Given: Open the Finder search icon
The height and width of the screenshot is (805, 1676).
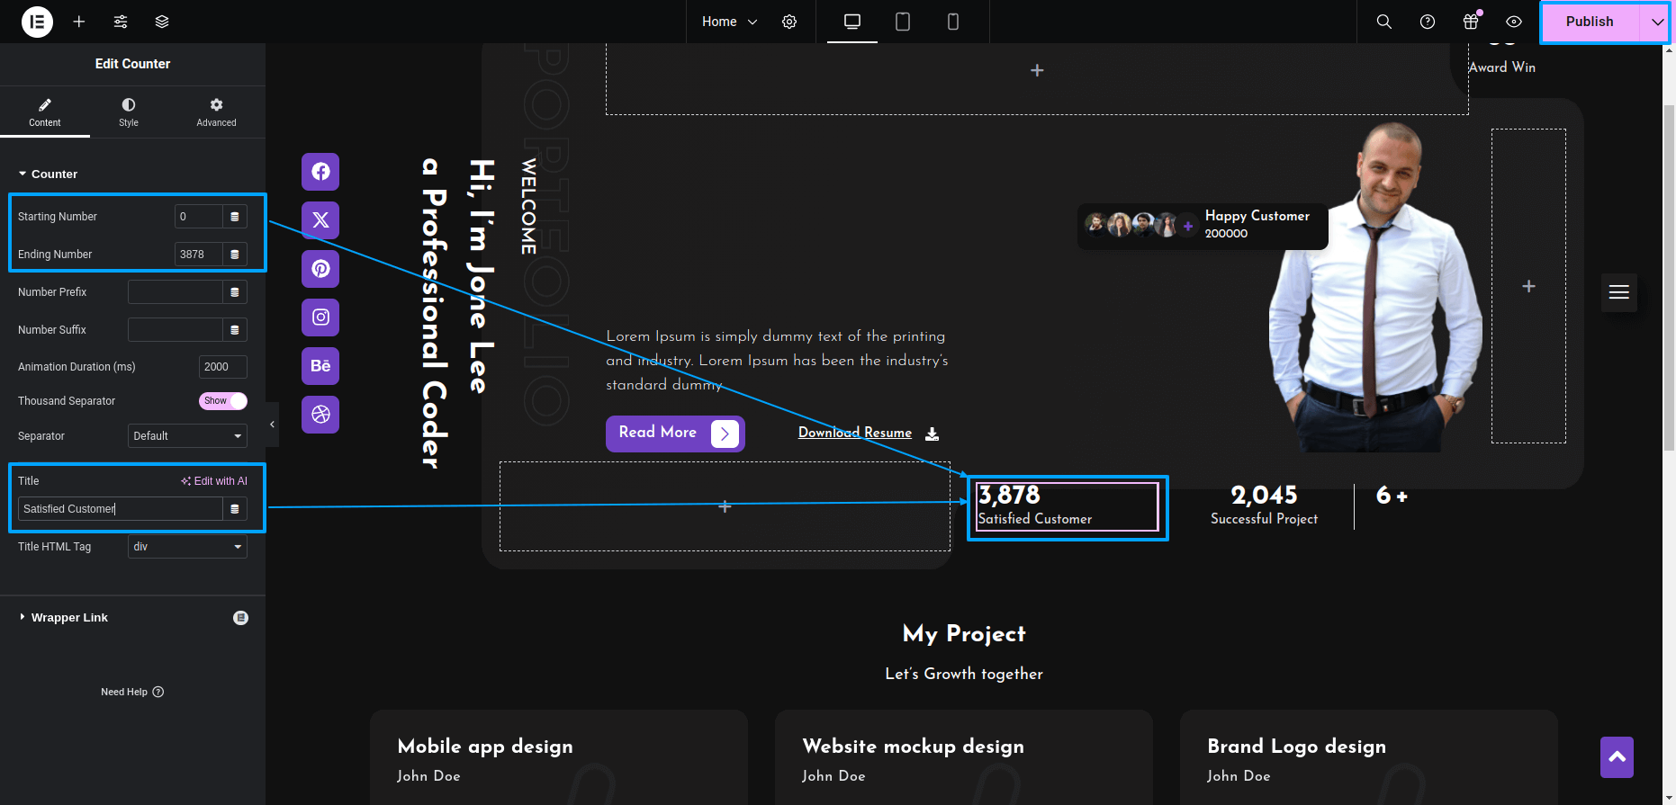Looking at the screenshot, I should click(1384, 22).
